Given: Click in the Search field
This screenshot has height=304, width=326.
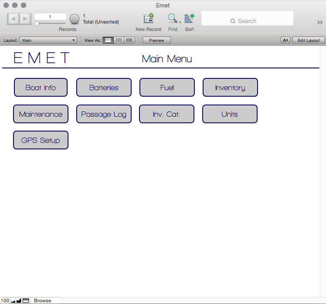Looking at the screenshot, I should (247, 18).
